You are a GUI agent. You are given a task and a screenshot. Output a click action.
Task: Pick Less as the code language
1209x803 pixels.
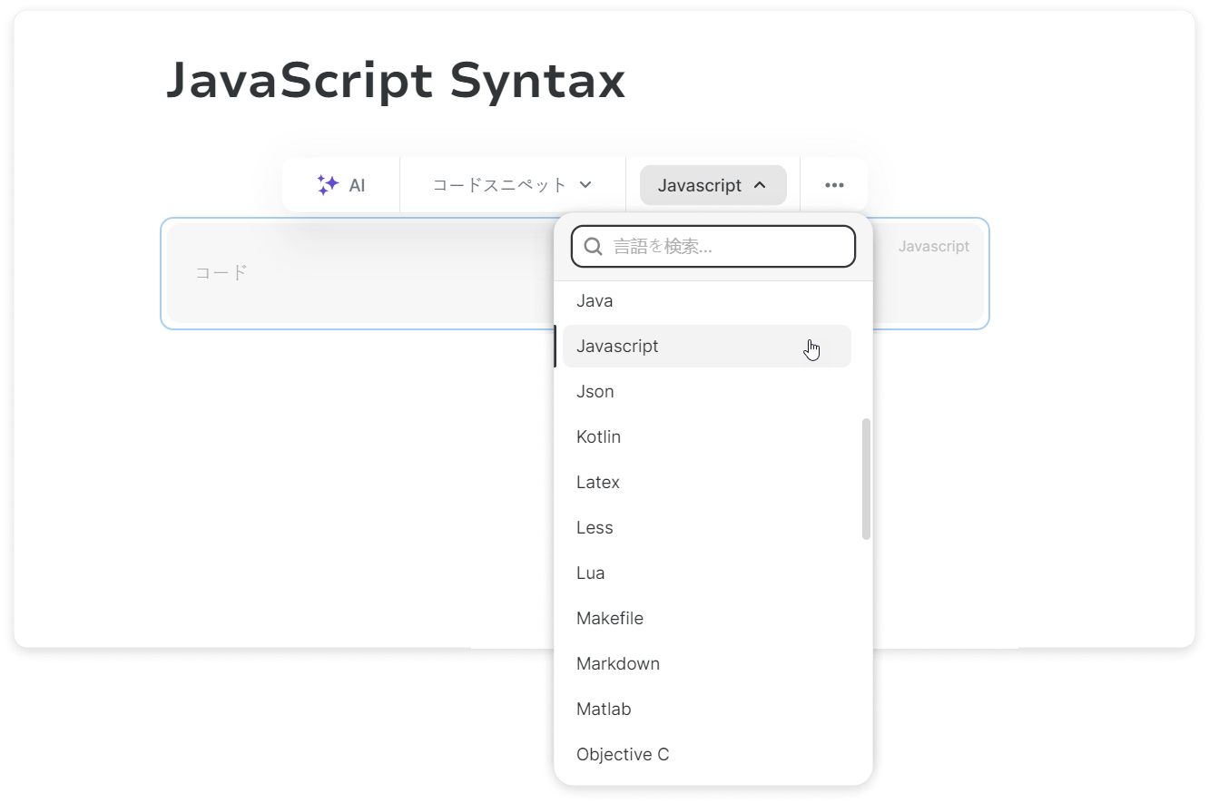click(707, 528)
